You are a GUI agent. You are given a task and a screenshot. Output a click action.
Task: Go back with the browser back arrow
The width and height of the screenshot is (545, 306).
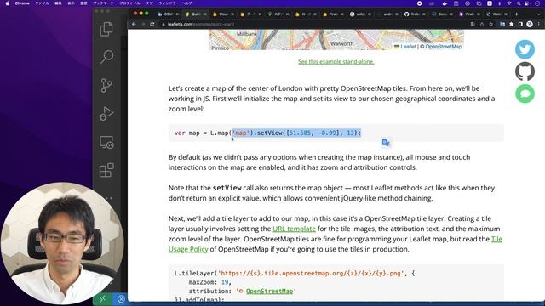point(134,25)
